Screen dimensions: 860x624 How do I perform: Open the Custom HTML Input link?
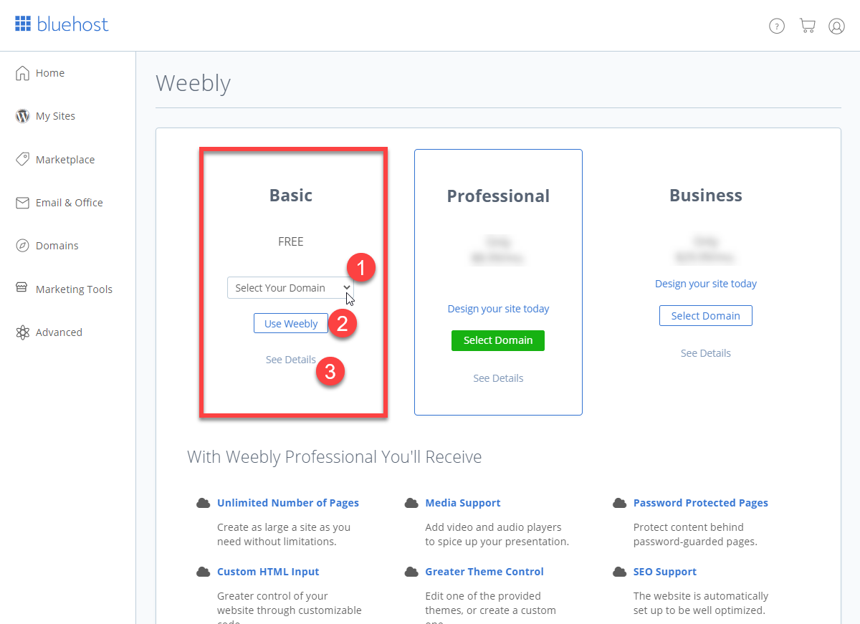point(268,572)
